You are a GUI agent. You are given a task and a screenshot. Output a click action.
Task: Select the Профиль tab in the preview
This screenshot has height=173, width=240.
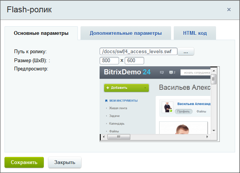tap(183, 112)
